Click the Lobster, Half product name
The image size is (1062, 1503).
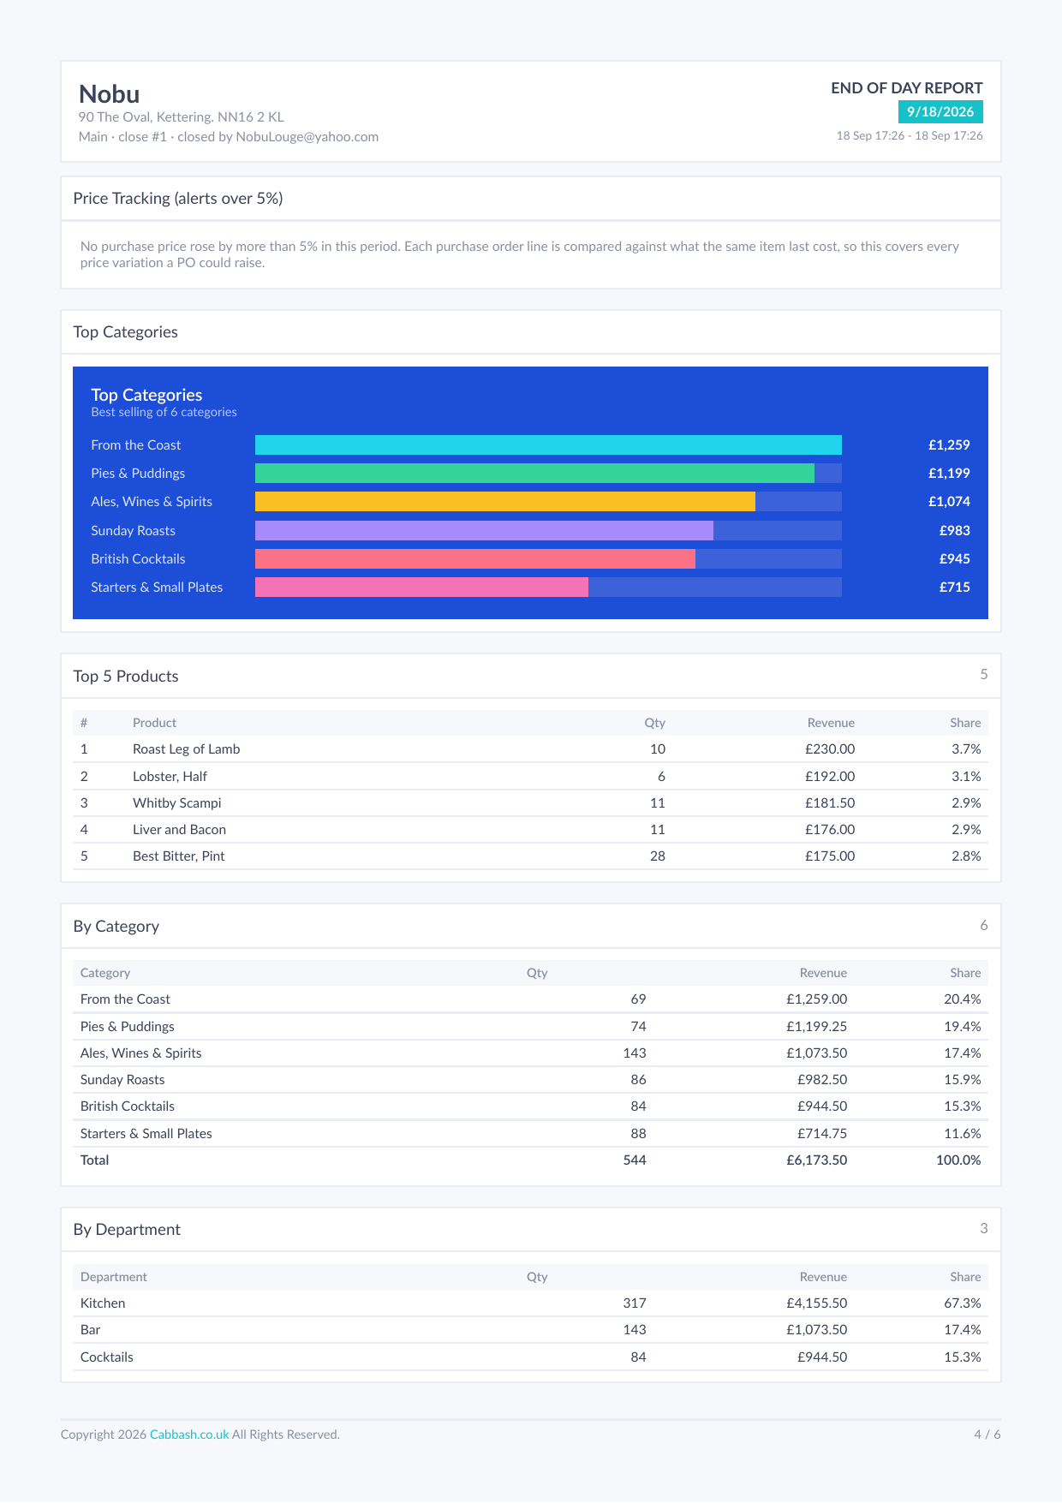click(170, 777)
